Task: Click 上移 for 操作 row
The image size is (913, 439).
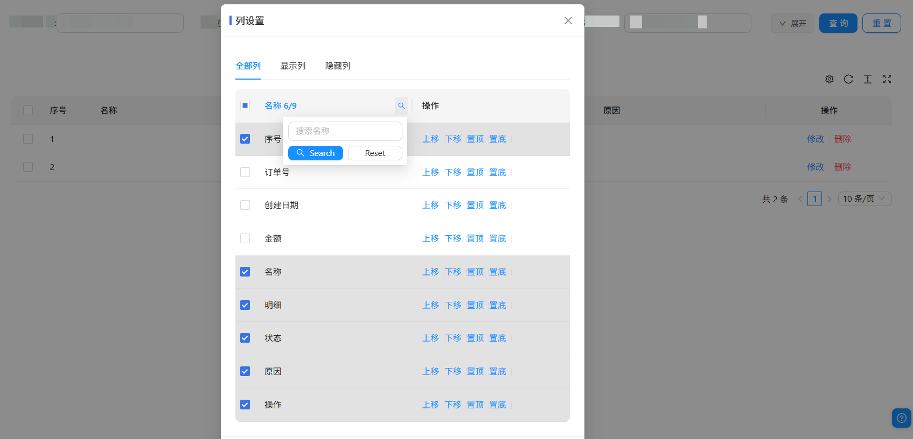Action: 430,405
